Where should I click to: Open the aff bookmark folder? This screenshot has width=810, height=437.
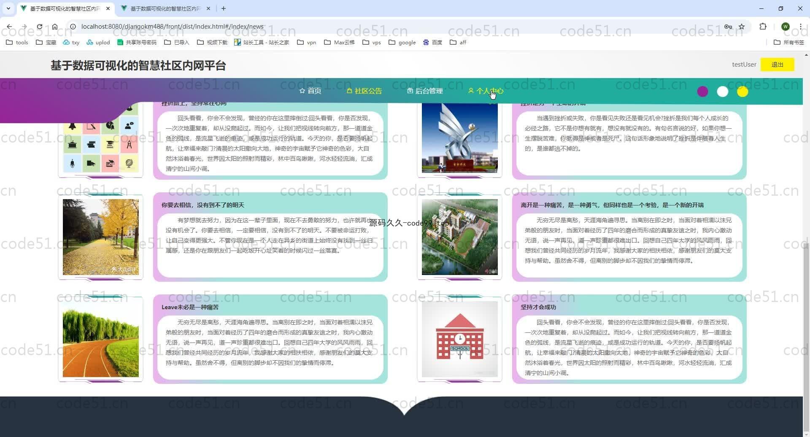point(458,42)
